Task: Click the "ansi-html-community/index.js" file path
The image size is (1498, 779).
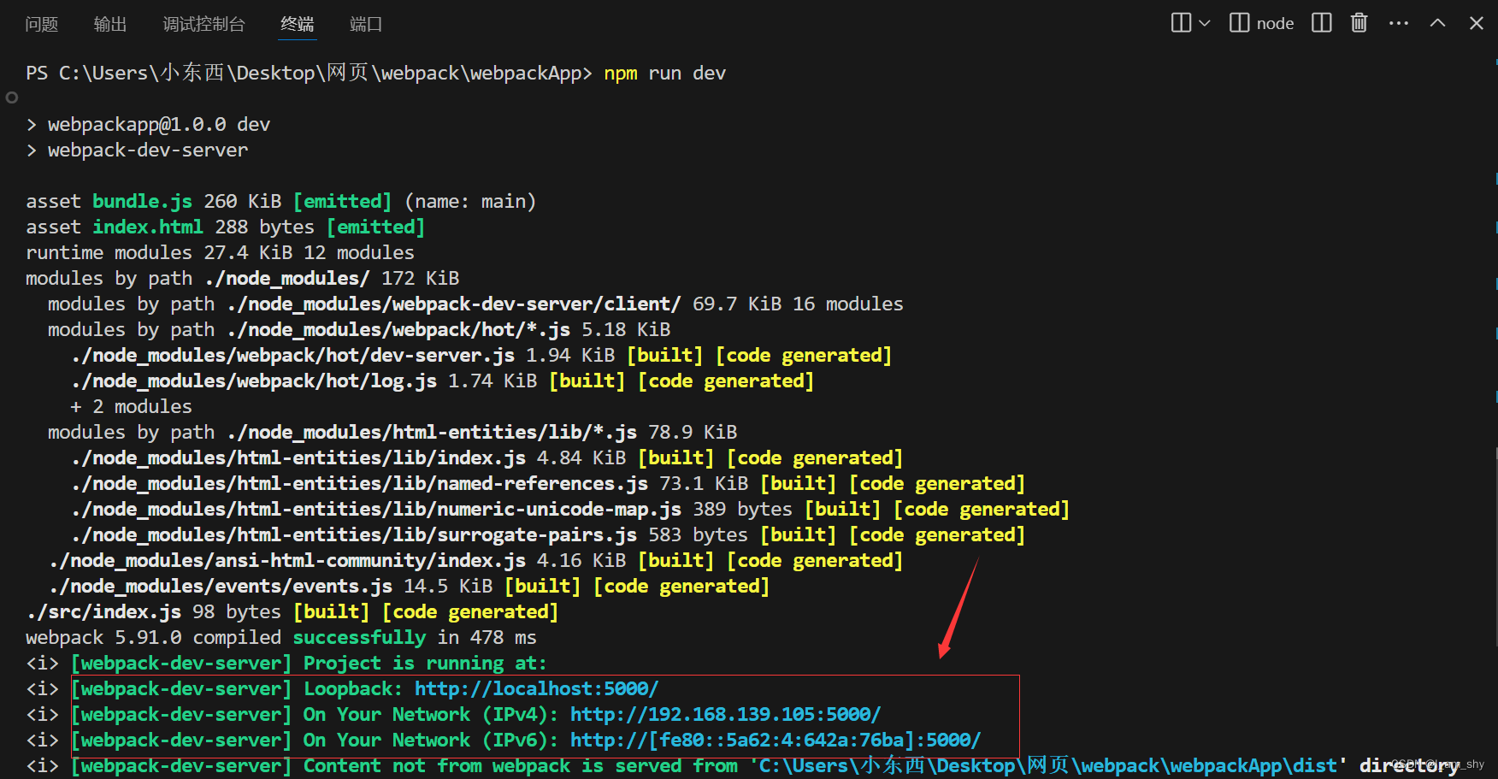Action: pos(287,561)
